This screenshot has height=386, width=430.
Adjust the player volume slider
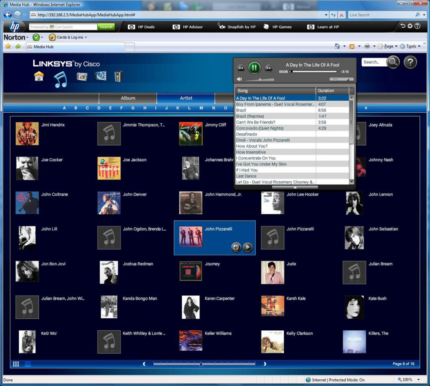[260, 80]
